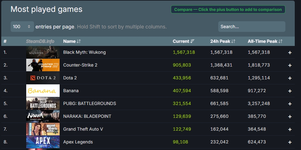Click current players value 321,554
The image size is (301, 150).
pos(182,103)
